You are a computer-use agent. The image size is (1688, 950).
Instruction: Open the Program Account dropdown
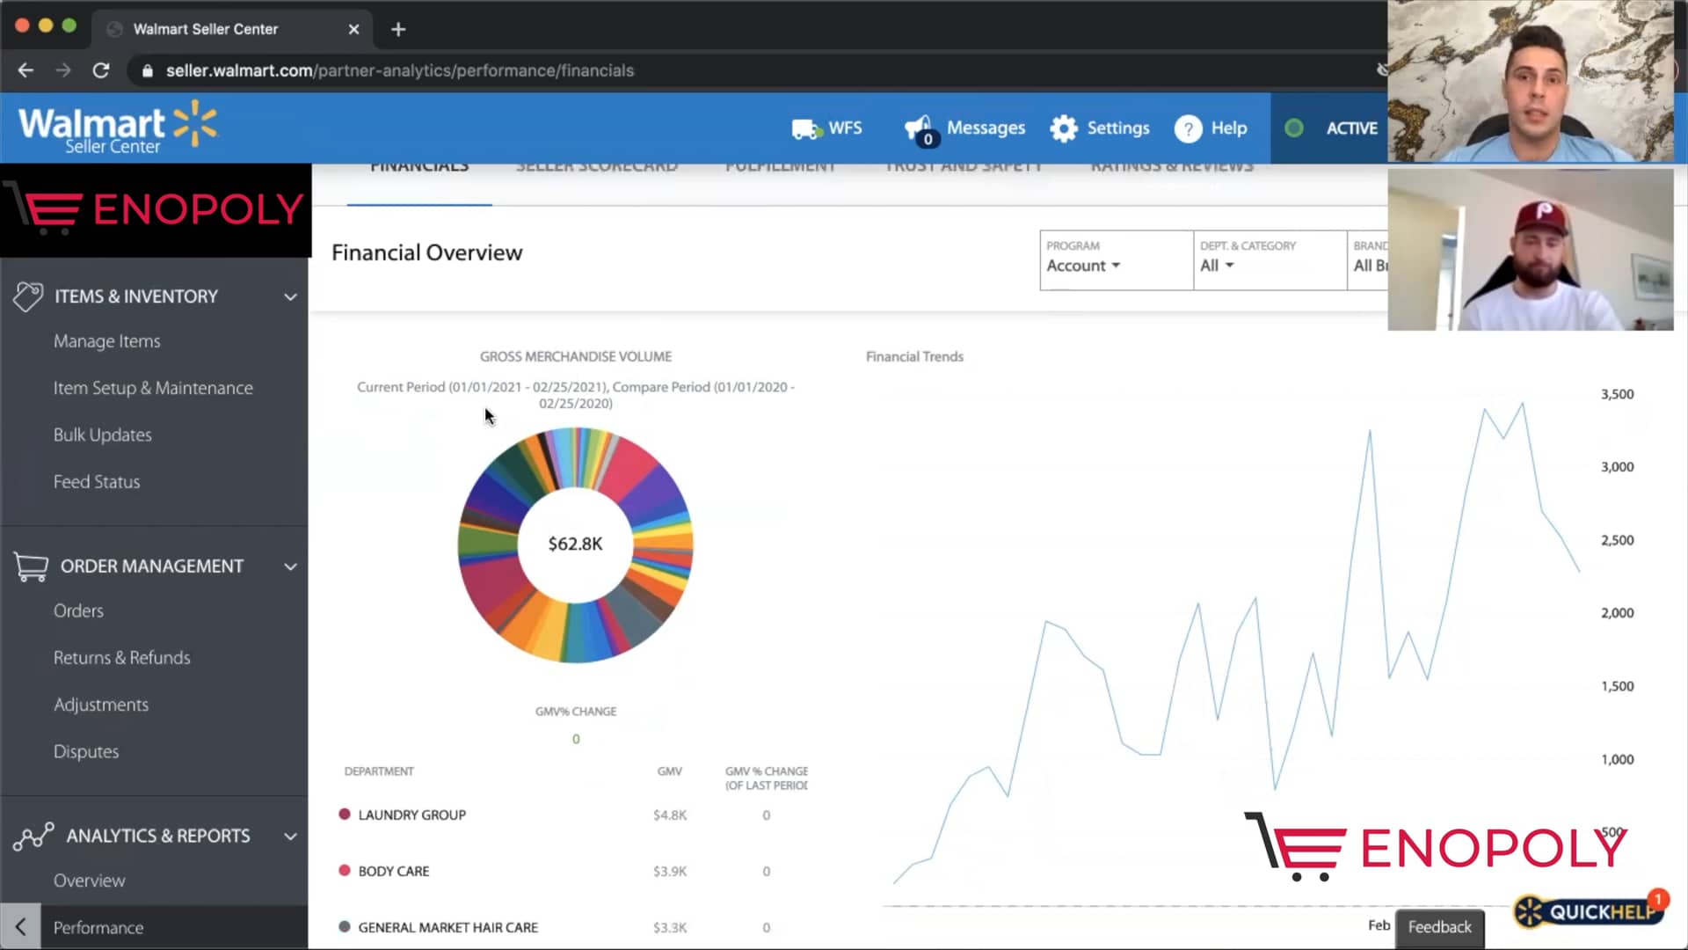pos(1083,265)
